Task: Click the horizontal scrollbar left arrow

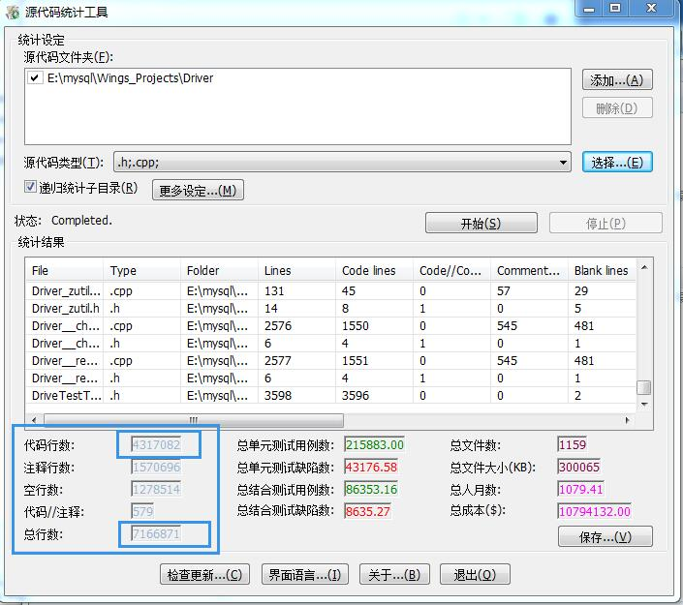Action: pyautogui.click(x=34, y=420)
